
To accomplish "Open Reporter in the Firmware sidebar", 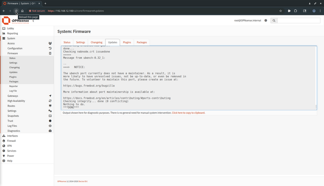I will tap(13, 86).
